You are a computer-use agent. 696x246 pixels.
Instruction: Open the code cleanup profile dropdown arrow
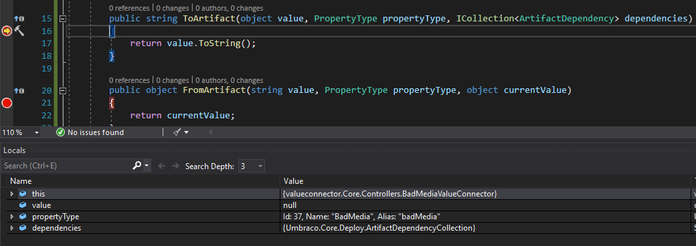pyautogui.click(x=187, y=132)
